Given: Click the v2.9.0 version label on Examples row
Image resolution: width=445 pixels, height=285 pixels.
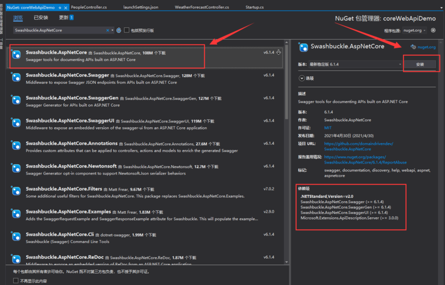Looking at the screenshot, I should point(269,211).
